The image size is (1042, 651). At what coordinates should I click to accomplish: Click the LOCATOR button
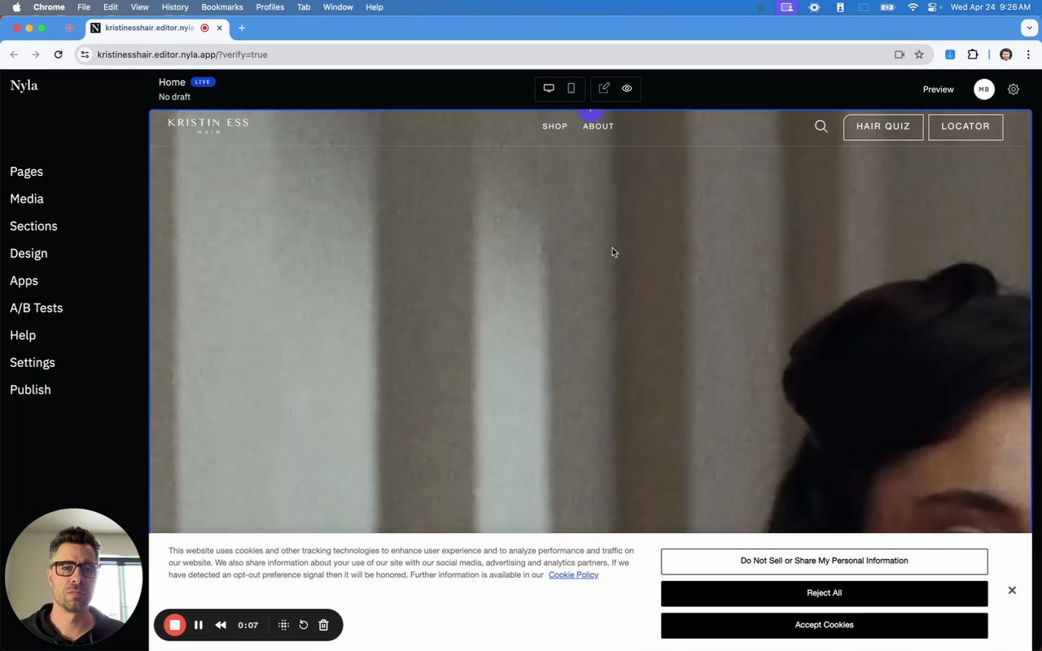pyautogui.click(x=965, y=127)
